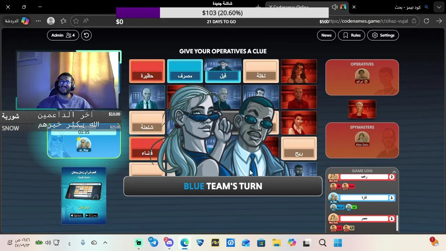Viewport: 446px width, 251px height.
Task: Open the favorites list icon
Action: point(63,21)
